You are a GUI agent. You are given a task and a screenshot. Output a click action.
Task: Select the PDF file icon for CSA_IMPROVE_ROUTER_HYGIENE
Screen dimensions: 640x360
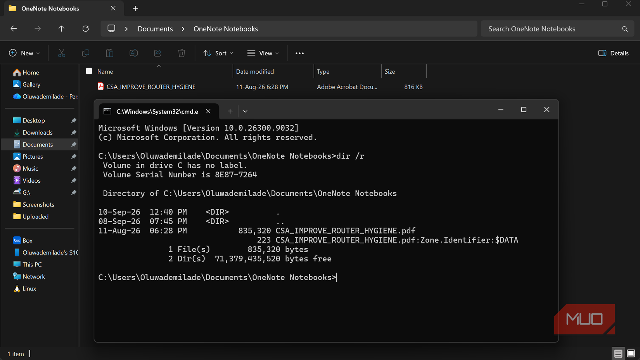(100, 87)
